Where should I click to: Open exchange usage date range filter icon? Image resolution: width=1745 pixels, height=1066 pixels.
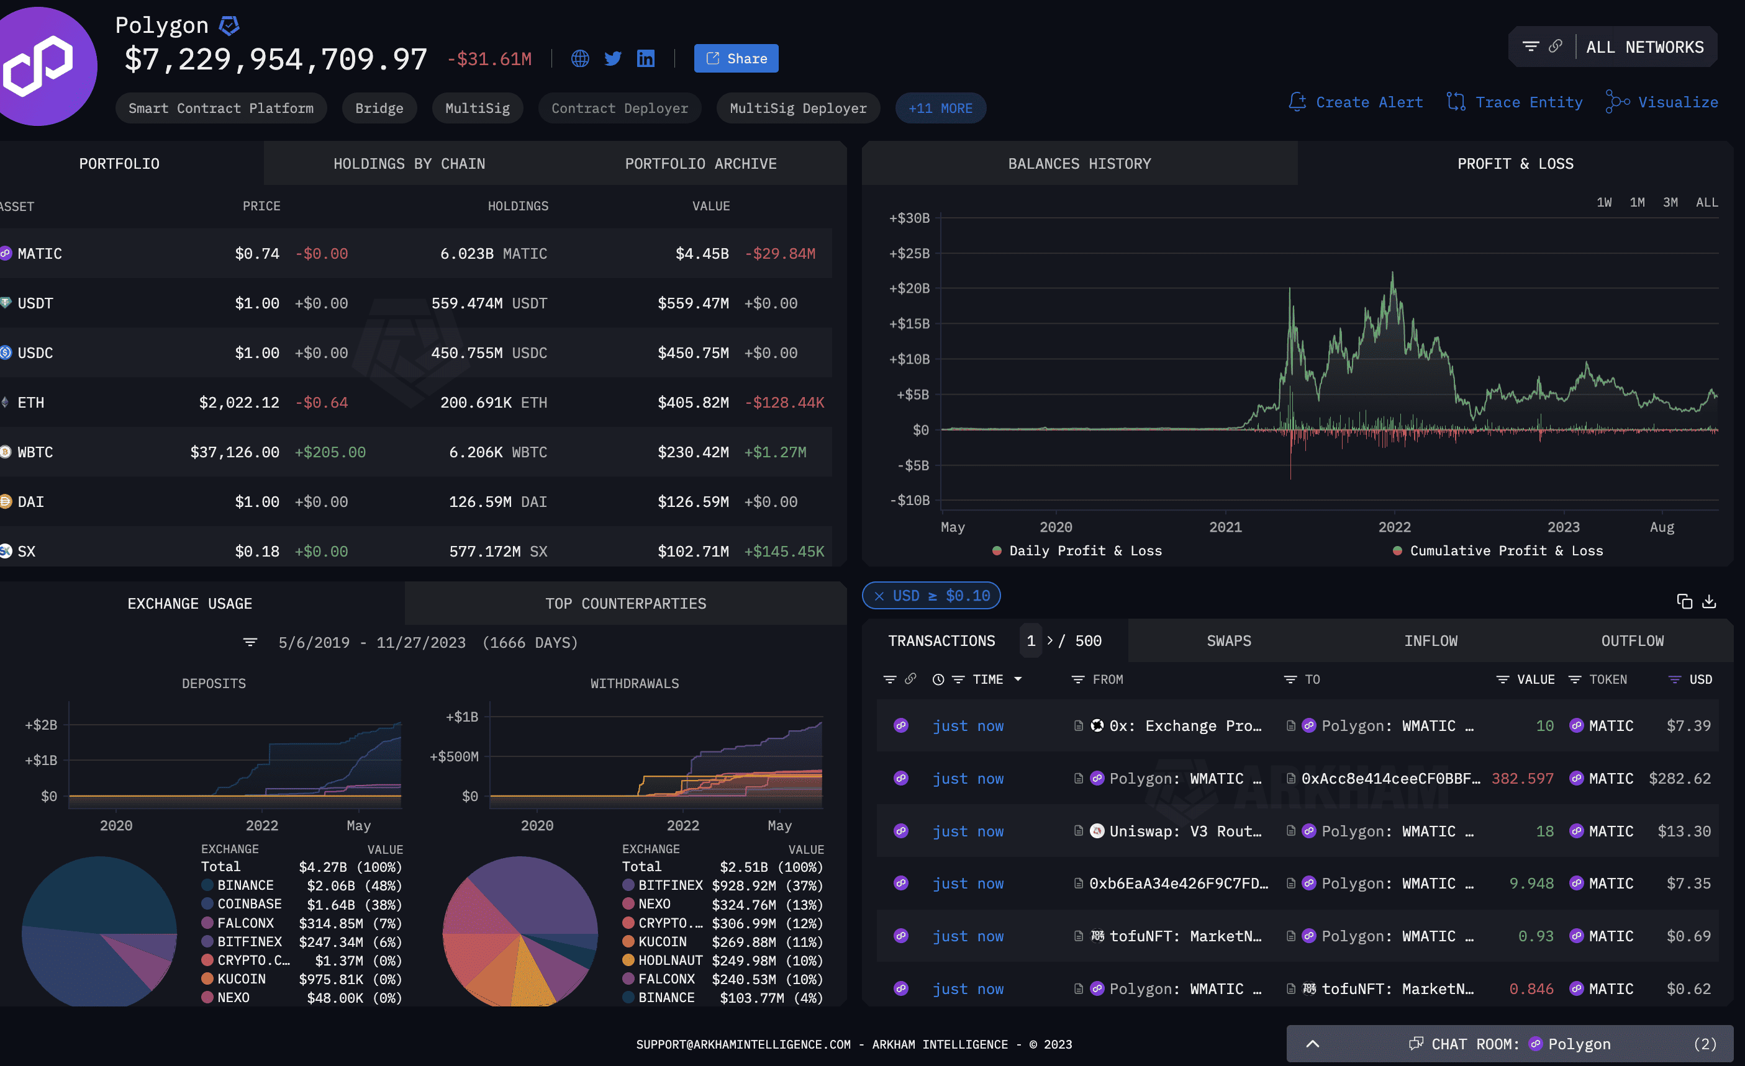pos(250,642)
